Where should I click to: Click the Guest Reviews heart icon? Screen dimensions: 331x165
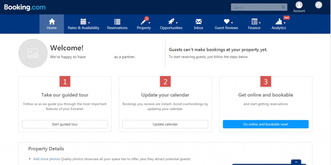point(227,22)
